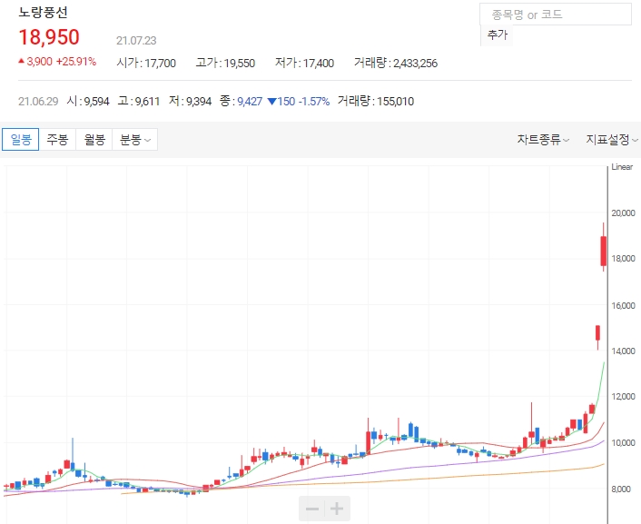Image resolution: width=641 pixels, height=524 pixels.
Task: Click the 시: 9,594 open value
Action: (88, 101)
